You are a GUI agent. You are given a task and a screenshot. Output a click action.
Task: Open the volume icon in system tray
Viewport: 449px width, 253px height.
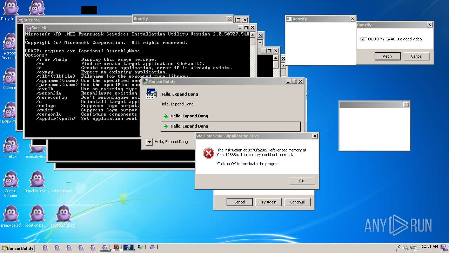405,248
